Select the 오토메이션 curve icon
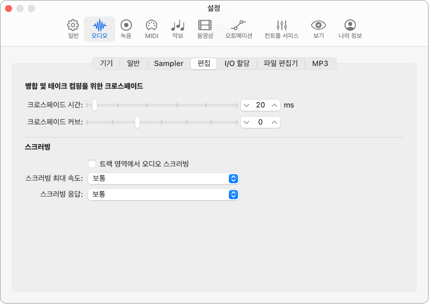Screen dimensions: 429x304 coord(238,29)
